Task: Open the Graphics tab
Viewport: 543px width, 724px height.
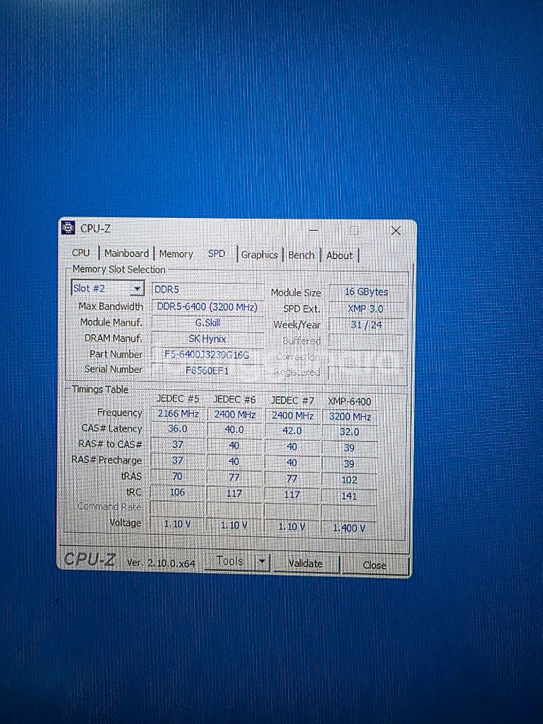Action: click(259, 254)
